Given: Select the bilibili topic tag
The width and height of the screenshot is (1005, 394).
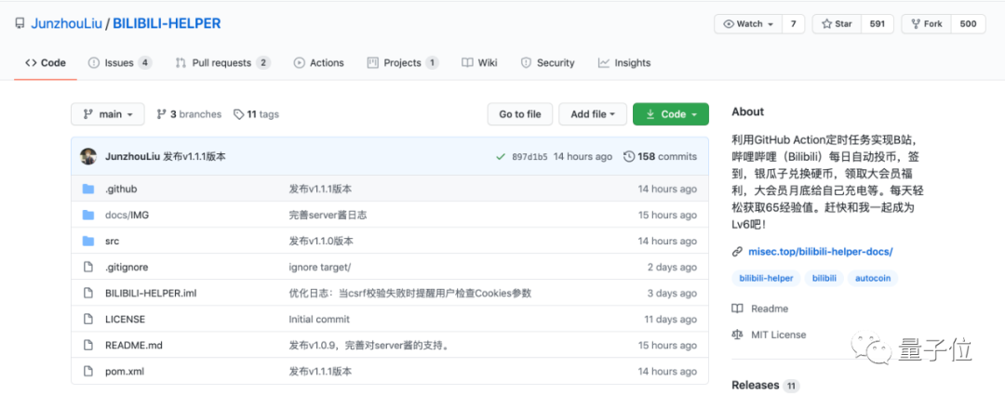Looking at the screenshot, I should point(824,278).
